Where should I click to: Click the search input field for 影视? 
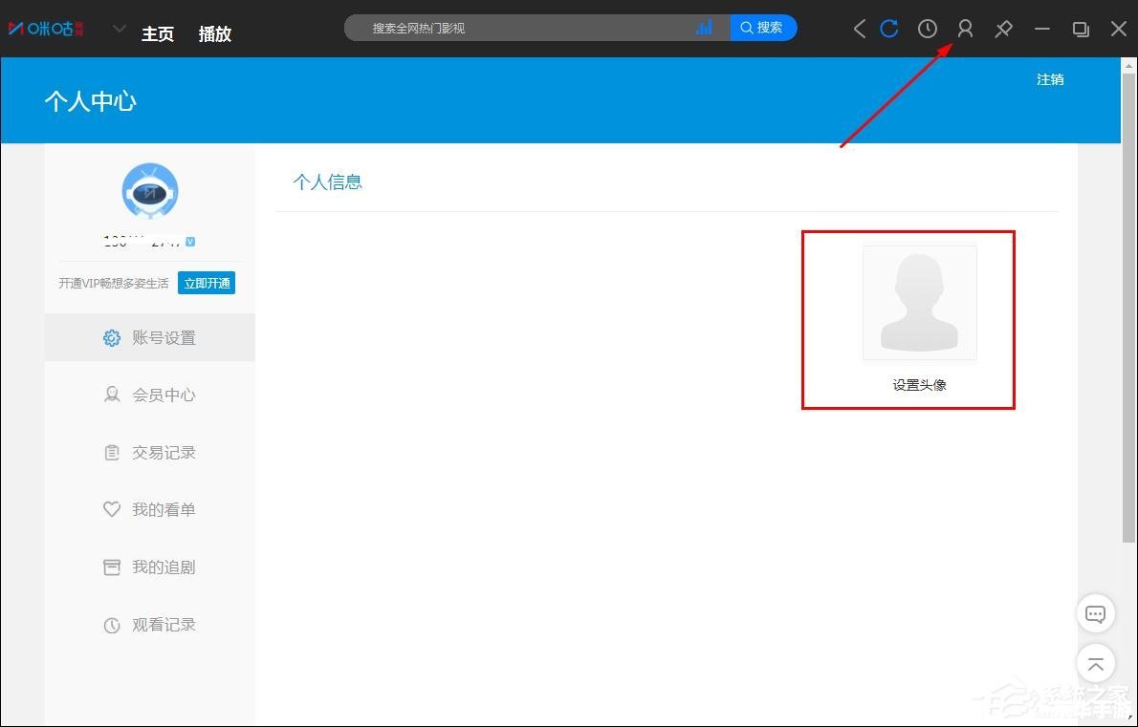tap(530, 28)
